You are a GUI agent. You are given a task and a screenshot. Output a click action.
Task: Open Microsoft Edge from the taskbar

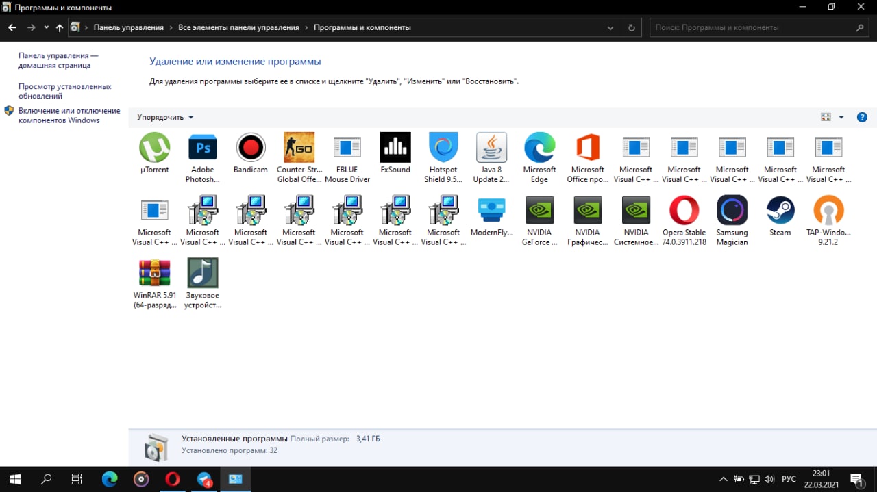[110, 479]
